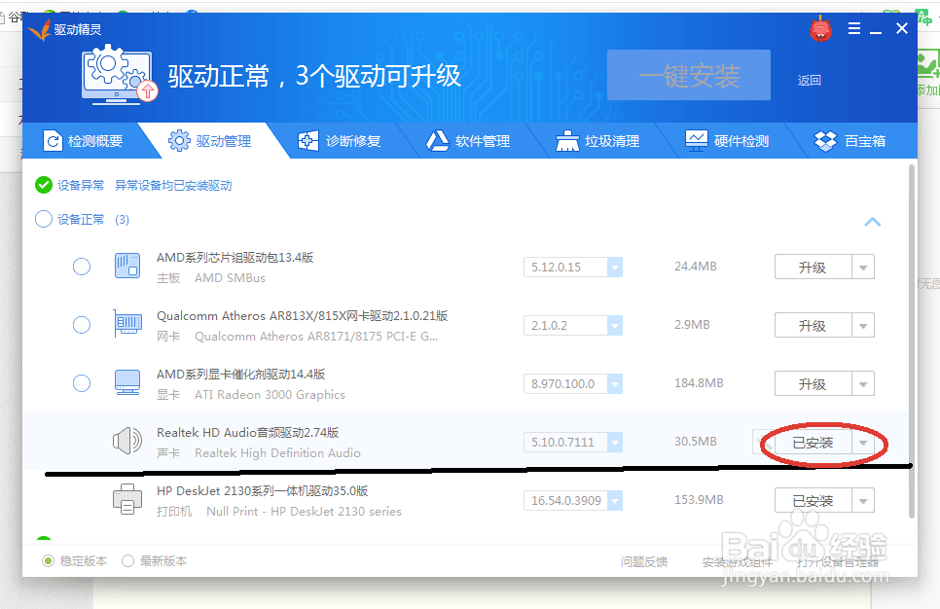Open the 软件管理 tab
This screenshot has height=609, width=940.
pos(469,141)
